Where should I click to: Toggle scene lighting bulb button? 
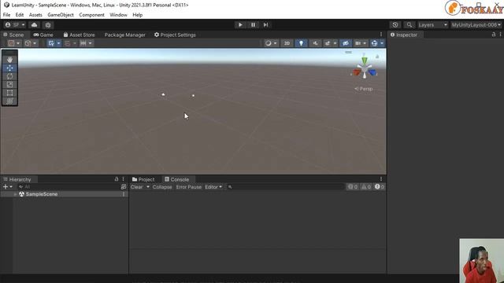[x=301, y=43]
